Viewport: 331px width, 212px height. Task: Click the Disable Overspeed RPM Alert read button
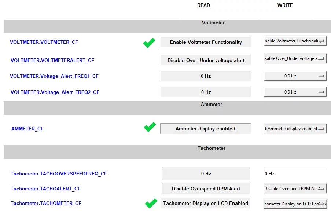coord(206,189)
